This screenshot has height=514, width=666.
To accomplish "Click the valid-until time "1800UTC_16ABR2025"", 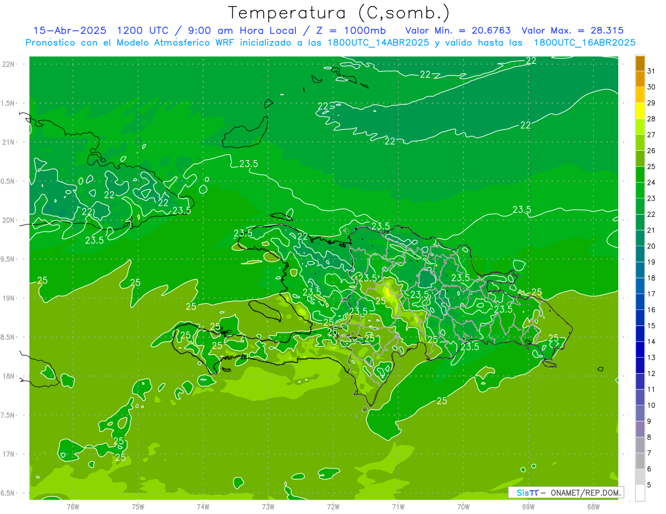I will pos(584,42).
